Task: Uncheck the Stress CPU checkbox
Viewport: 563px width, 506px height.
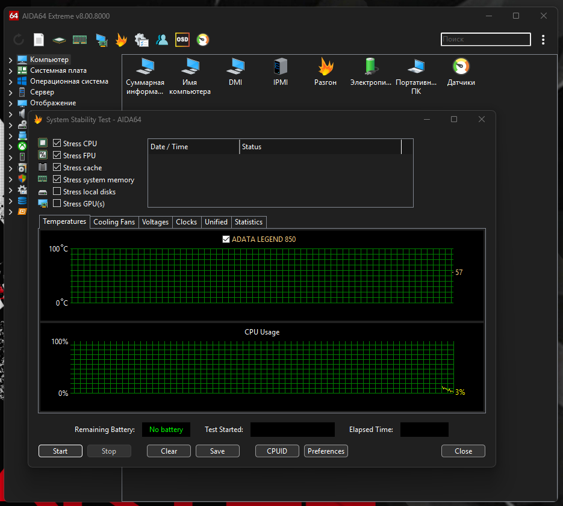Action: pos(57,143)
